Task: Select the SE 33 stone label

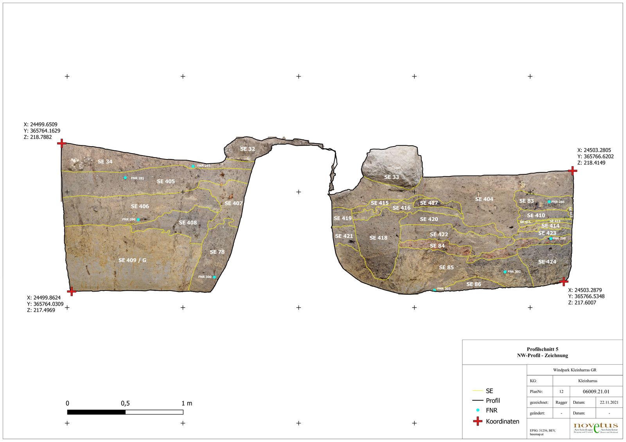Action: (392, 177)
